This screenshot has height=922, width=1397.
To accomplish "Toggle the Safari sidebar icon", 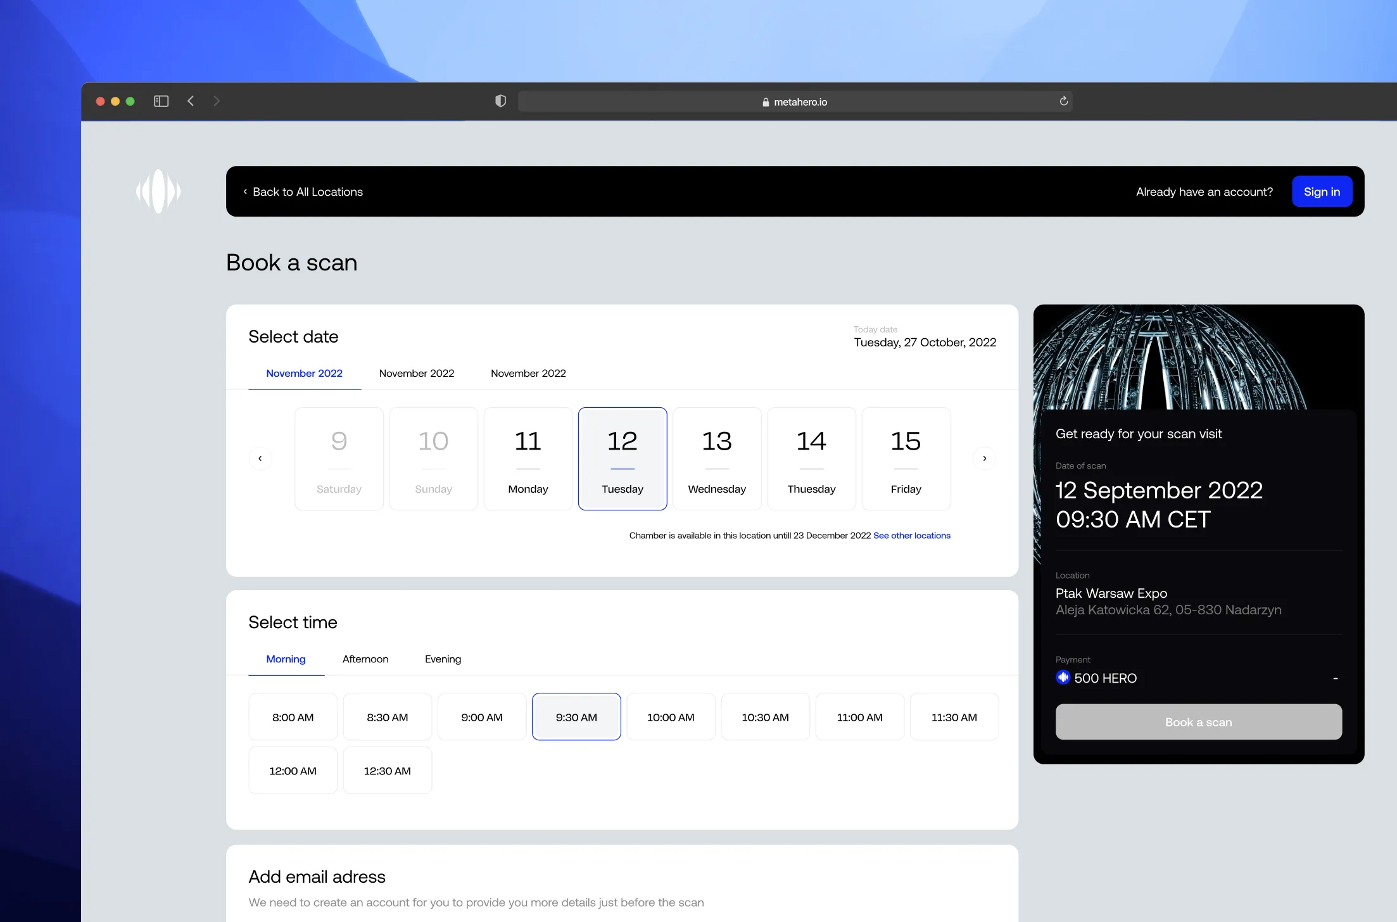I will (161, 101).
